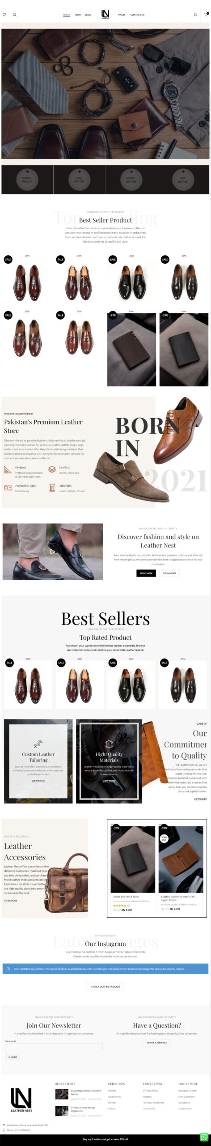The width and height of the screenshot is (211, 1146).
Task: Open Exploring Atlanta's modern homes post
Action: point(86,1092)
